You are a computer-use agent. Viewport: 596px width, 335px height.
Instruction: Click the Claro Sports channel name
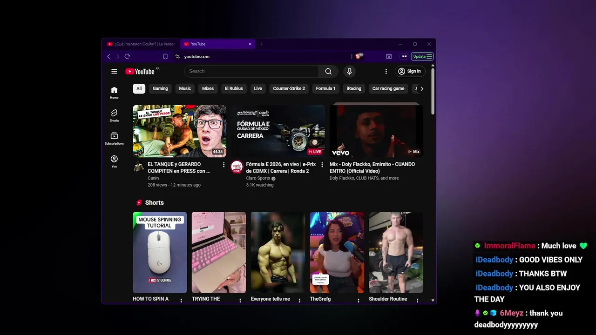click(x=258, y=178)
